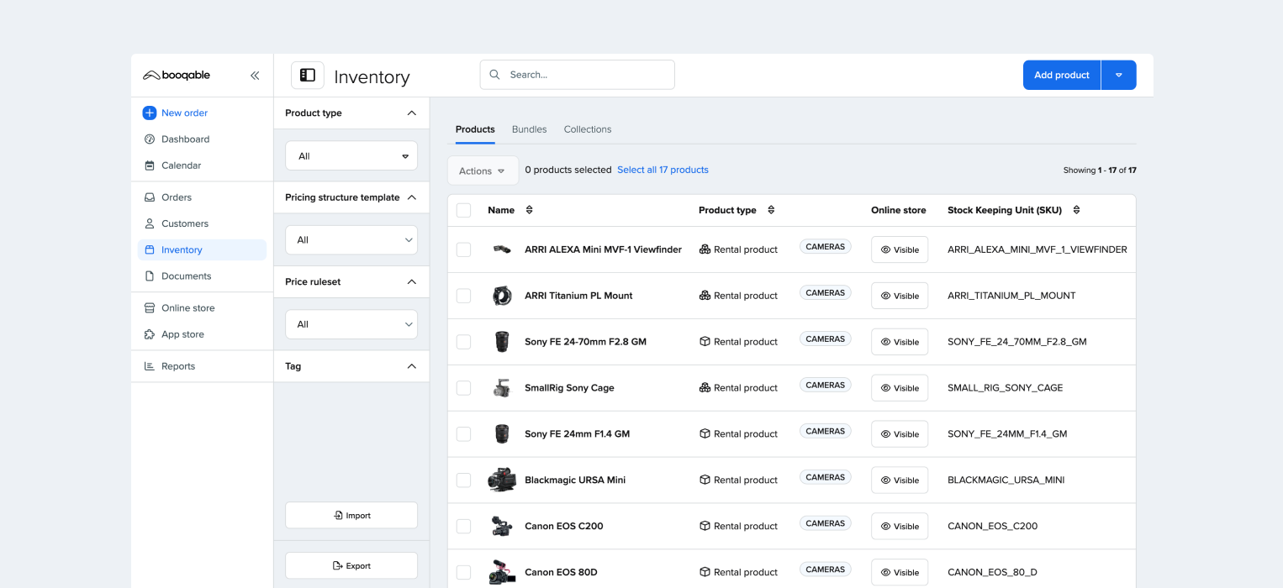The image size is (1283, 588).
Task: Click rental product icon in SmallRig Sony Cage row
Action: click(705, 388)
